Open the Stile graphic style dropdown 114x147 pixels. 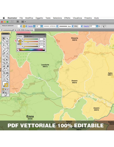[81, 26]
